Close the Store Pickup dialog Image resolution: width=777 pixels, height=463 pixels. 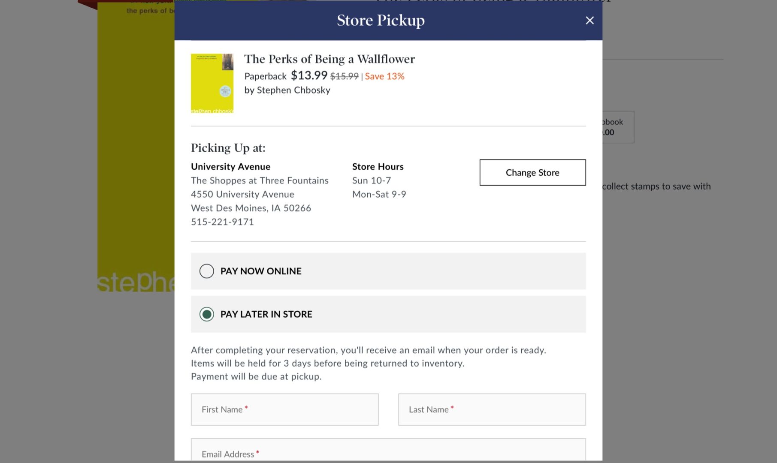tap(590, 21)
